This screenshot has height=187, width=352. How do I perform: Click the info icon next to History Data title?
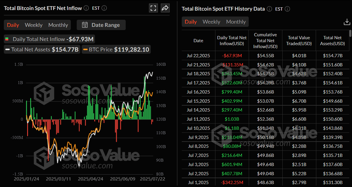(269, 9)
